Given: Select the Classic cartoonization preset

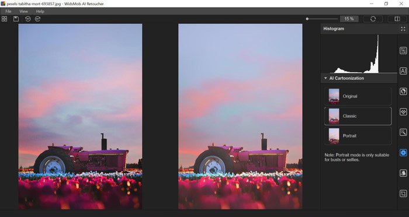Looking at the screenshot, I should coord(358,116).
